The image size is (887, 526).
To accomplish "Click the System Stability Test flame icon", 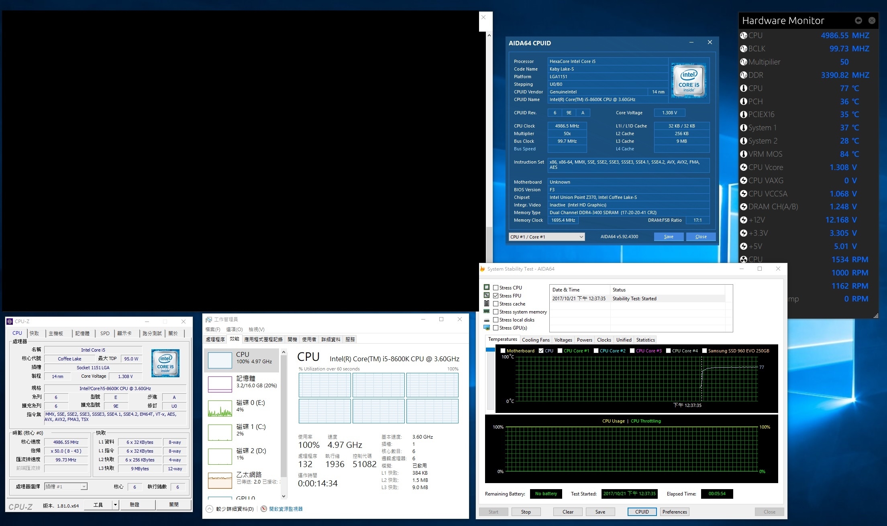I will (482, 269).
